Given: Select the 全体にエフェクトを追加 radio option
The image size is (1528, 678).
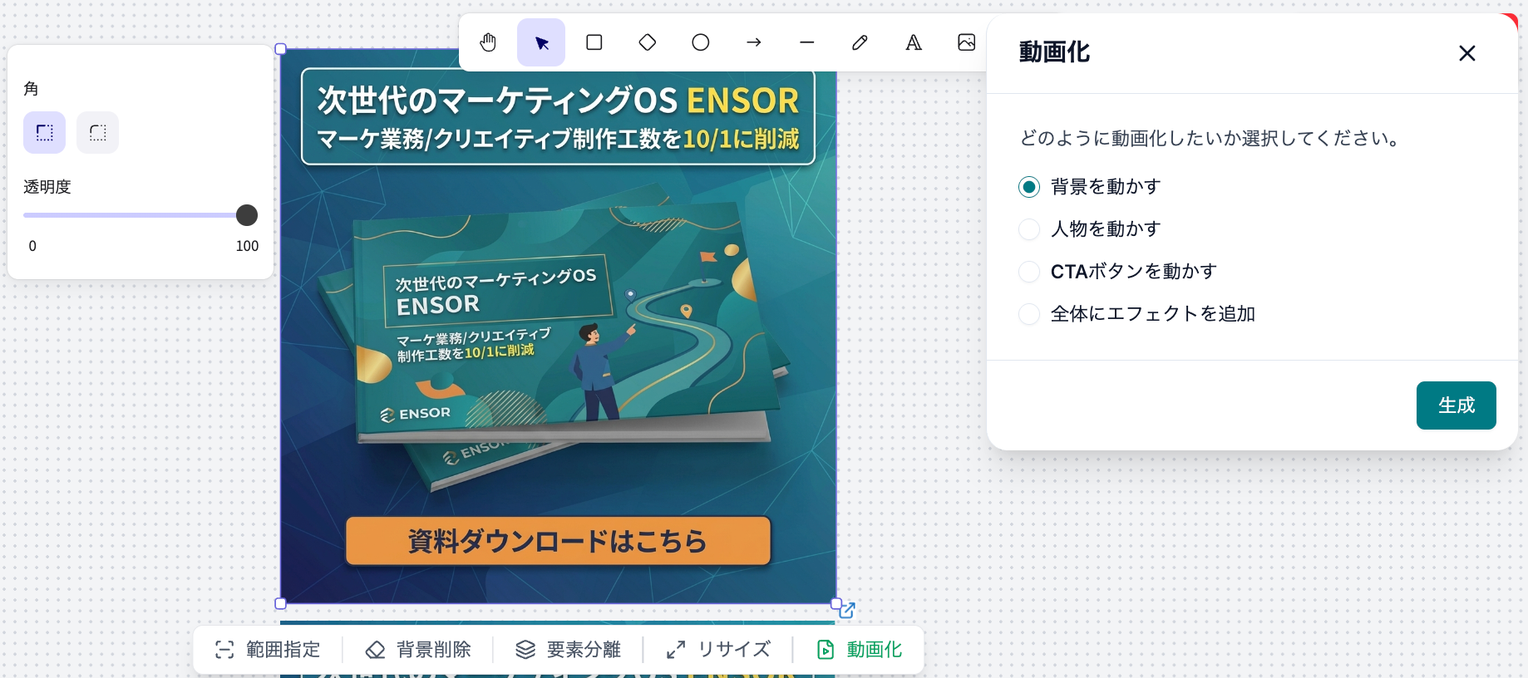Looking at the screenshot, I should point(1029,314).
